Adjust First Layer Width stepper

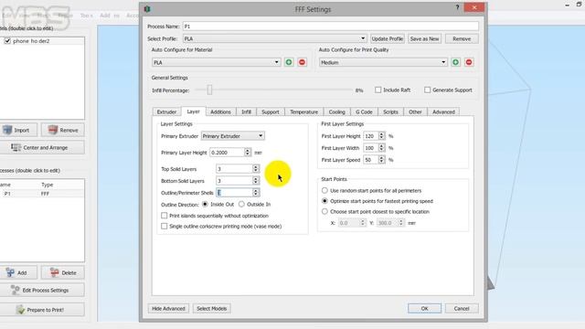pos(381,148)
